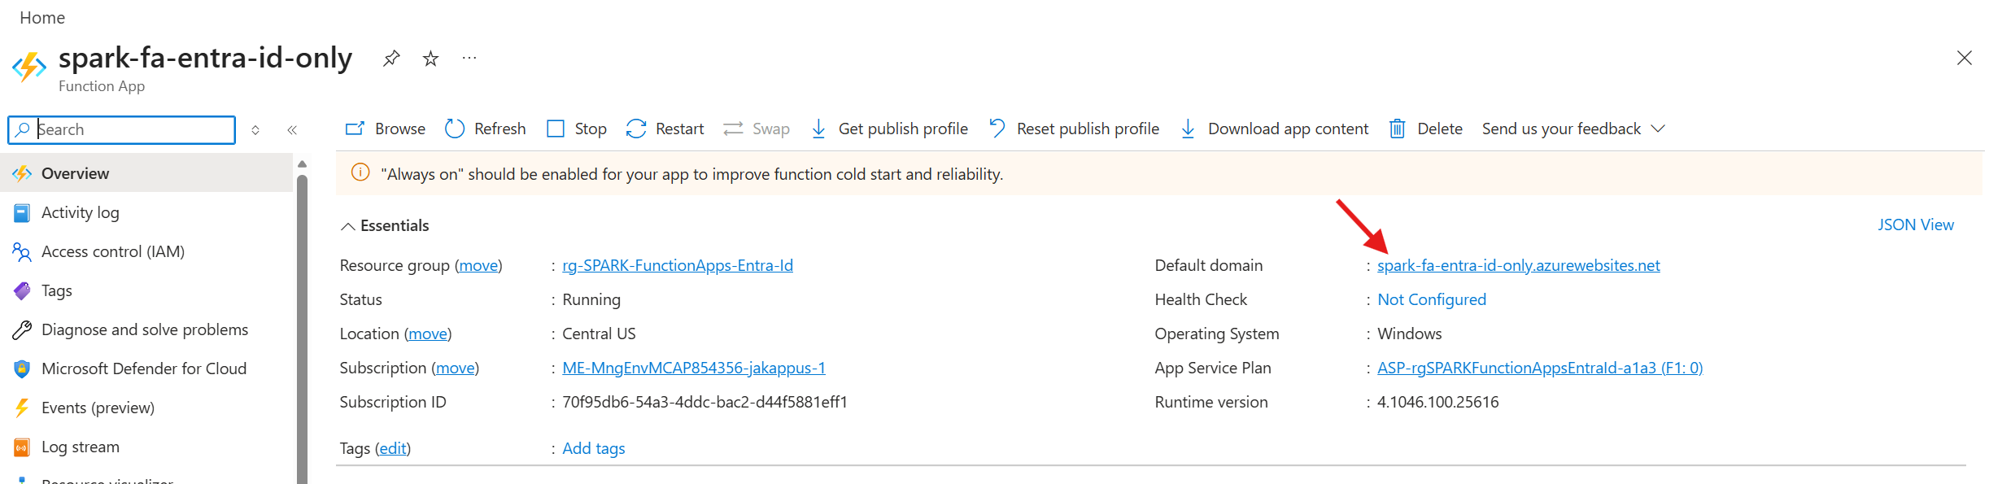
Task: Open the App Service Plan link
Action: click(1539, 368)
